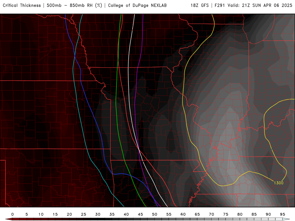Screen dimensions: 295x221
Task: Click the "60" value on the color scale
Action: point(183,214)
